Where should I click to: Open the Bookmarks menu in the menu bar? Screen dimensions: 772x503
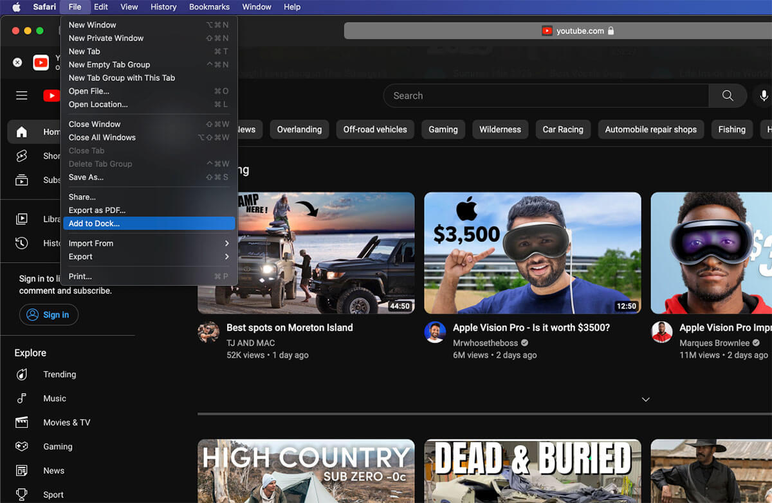tap(209, 7)
